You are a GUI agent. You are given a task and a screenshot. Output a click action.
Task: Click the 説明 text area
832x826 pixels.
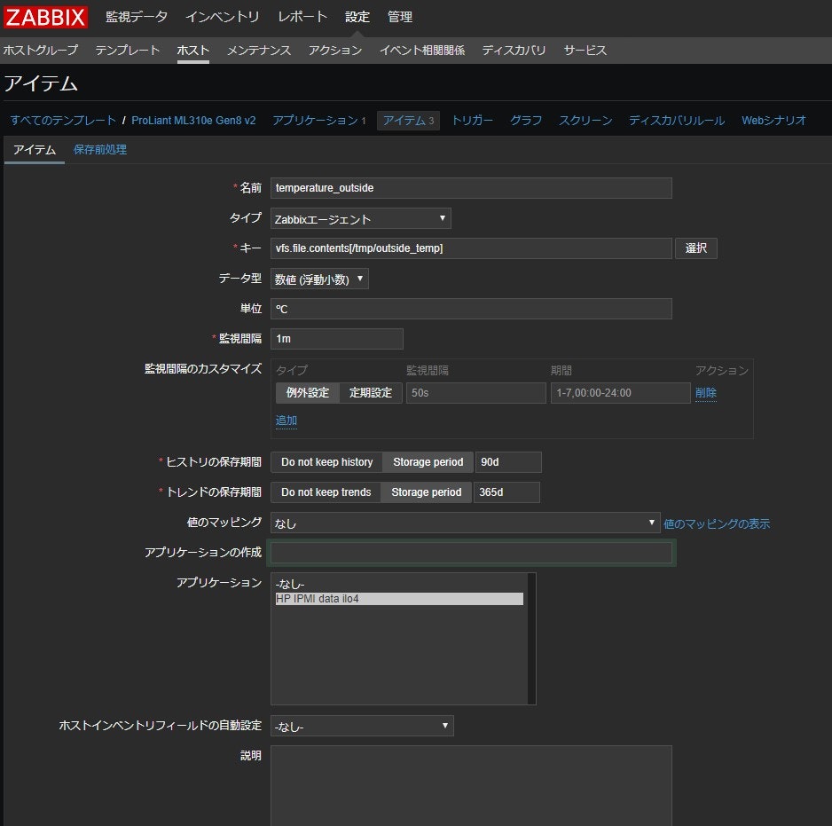[x=471, y=786]
